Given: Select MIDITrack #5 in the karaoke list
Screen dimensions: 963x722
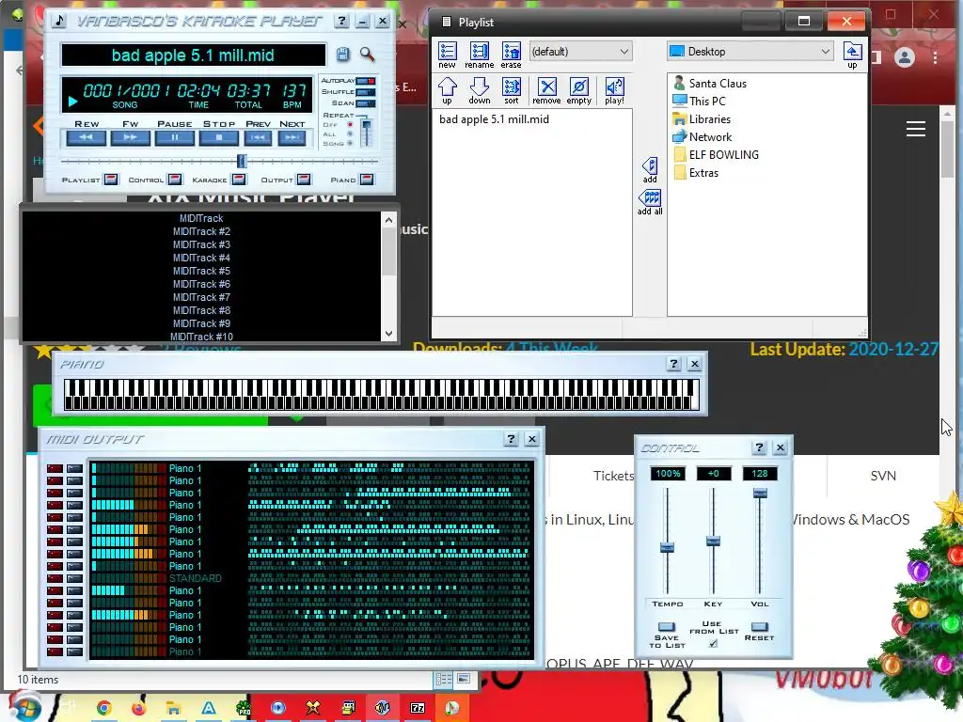Looking at the screenshot, I should point(201,271).
